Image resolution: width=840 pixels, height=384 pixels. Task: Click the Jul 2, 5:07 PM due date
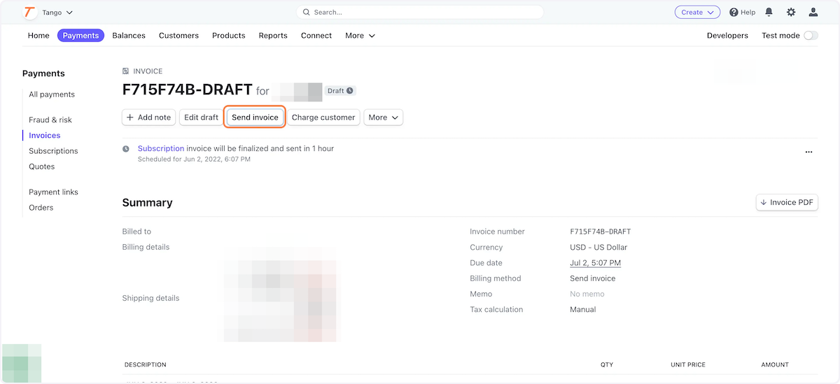(x=595, y=263)
